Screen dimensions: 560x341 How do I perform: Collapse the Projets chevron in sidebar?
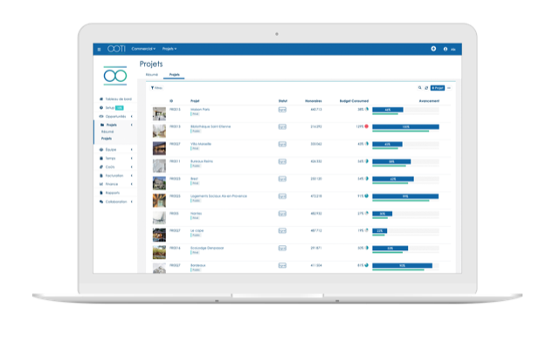132,125
